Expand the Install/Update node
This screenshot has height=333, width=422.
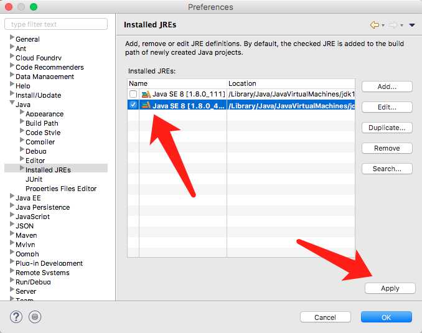[12, 93]
